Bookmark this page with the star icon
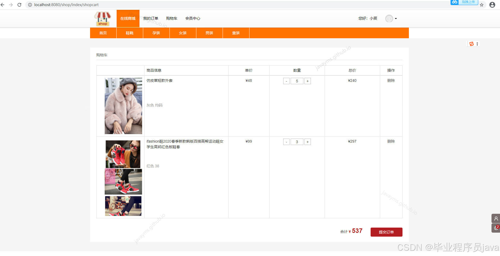This screenshot has width=500, height=256. click(482, 5)
